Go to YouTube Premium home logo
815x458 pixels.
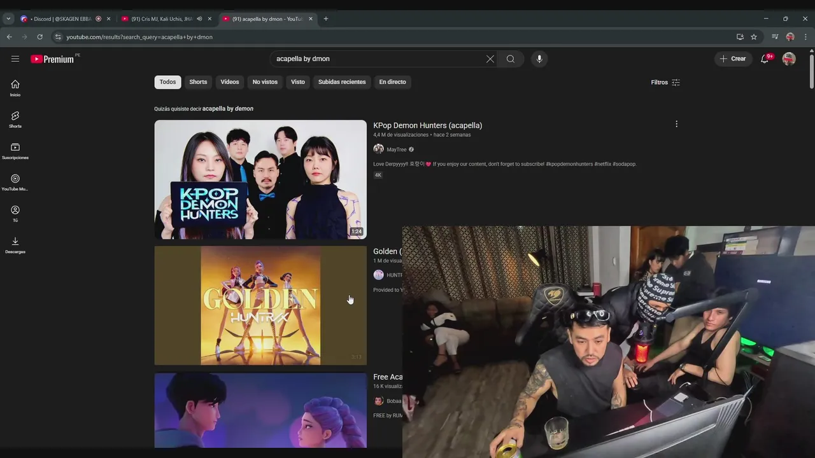[52, 59]
